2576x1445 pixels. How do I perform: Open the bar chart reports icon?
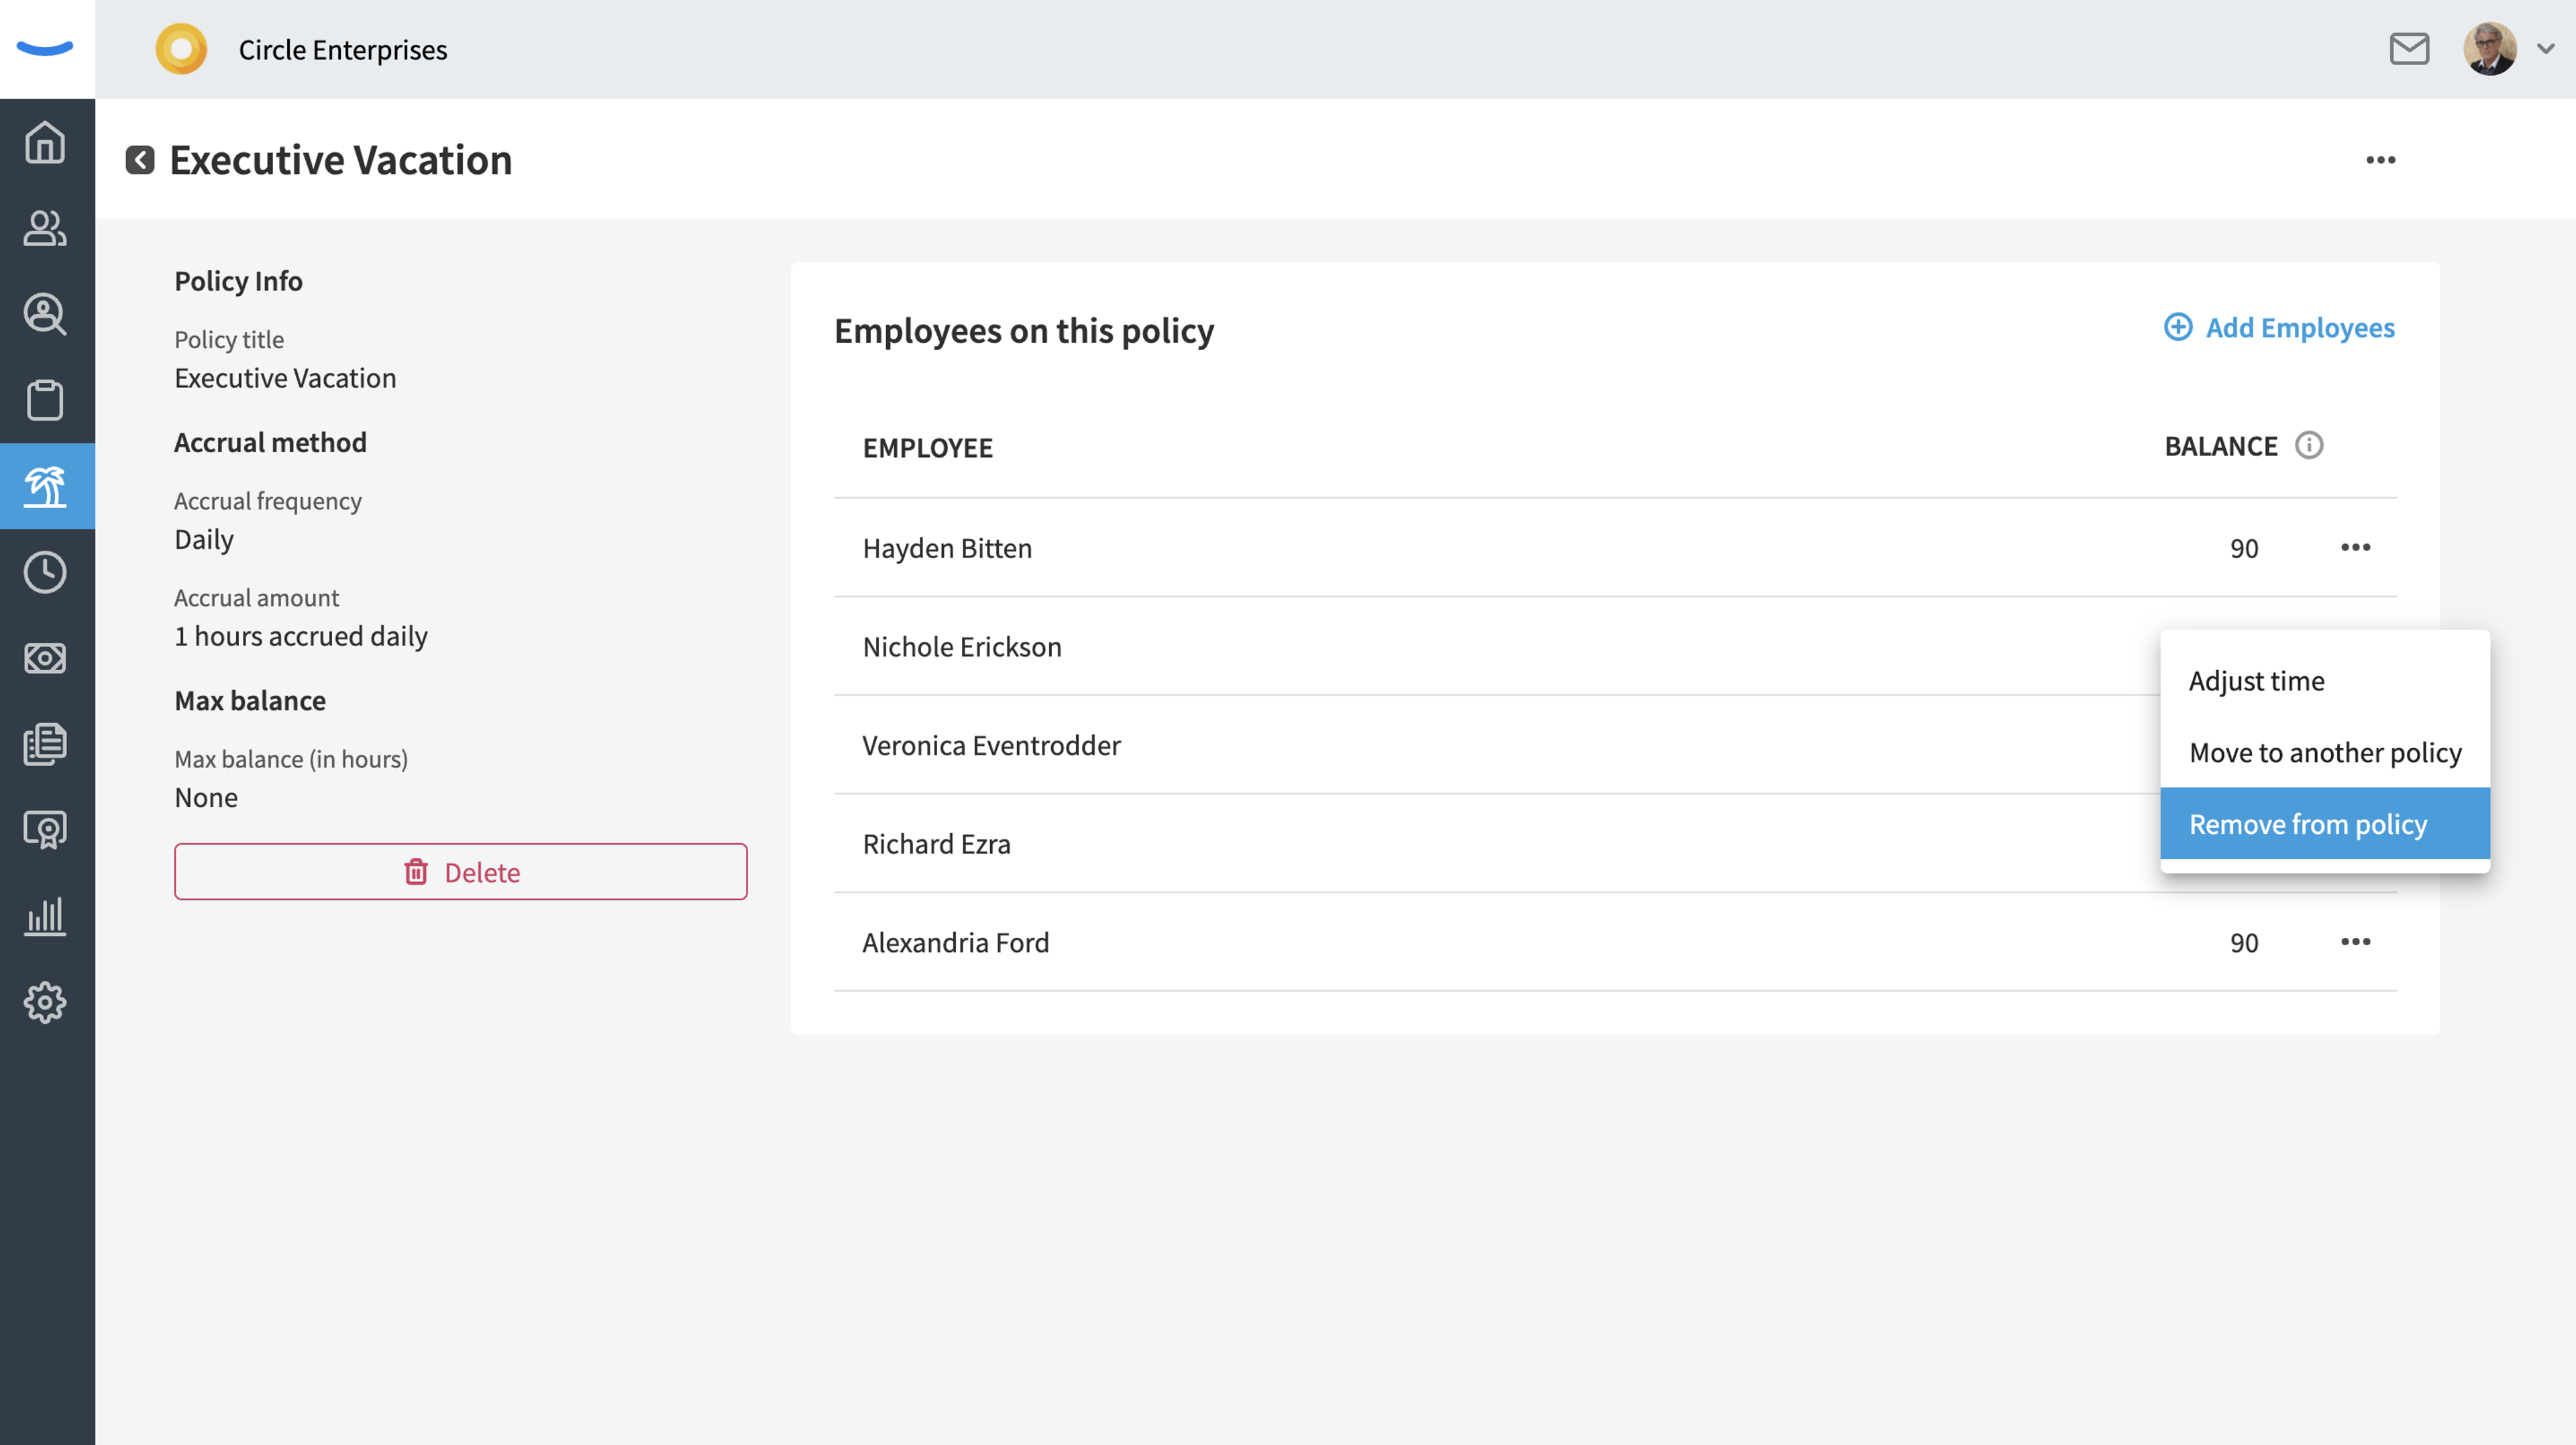coord(45,916)
